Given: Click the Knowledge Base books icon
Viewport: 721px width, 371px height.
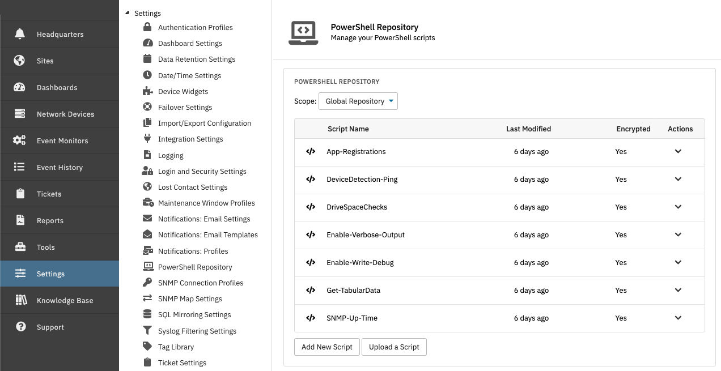Looking at the screenshot, I should point(21,300).
